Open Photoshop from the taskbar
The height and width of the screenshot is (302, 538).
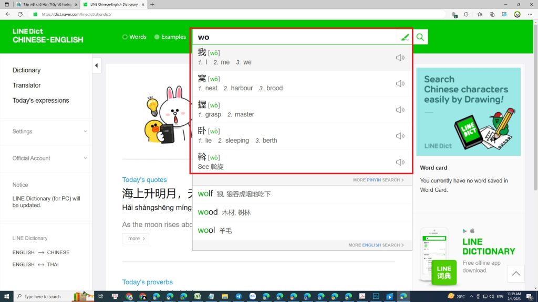click(x=376, y=297)
